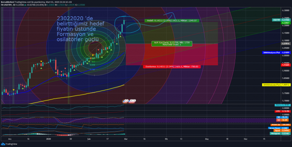Select the orange Signal indicator label
Image resolution: width=292 pixels, height=147 pixels.
(x=283, y=131)
